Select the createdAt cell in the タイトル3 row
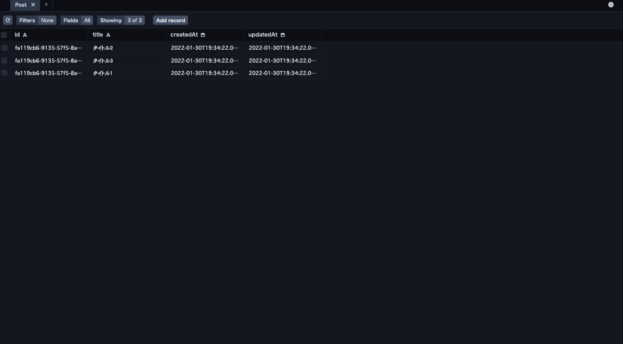The image size is (623, 344). (x=205, y=60)
